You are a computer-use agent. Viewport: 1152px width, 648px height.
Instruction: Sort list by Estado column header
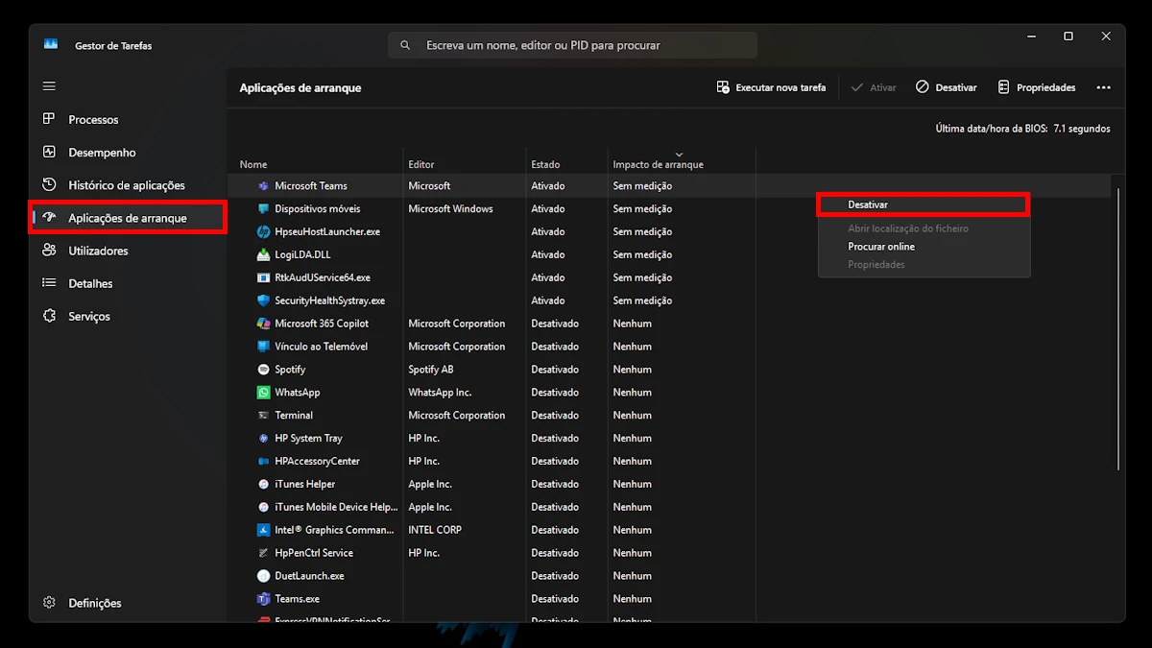coord(545,164)
